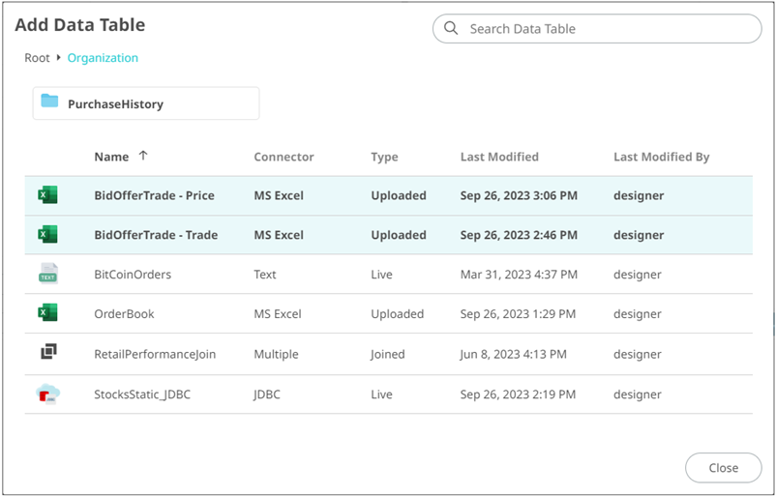This screenshot has width=776, height=496.
Task: Click Organization breadcrumb link
Action: (x=103, y=58)
